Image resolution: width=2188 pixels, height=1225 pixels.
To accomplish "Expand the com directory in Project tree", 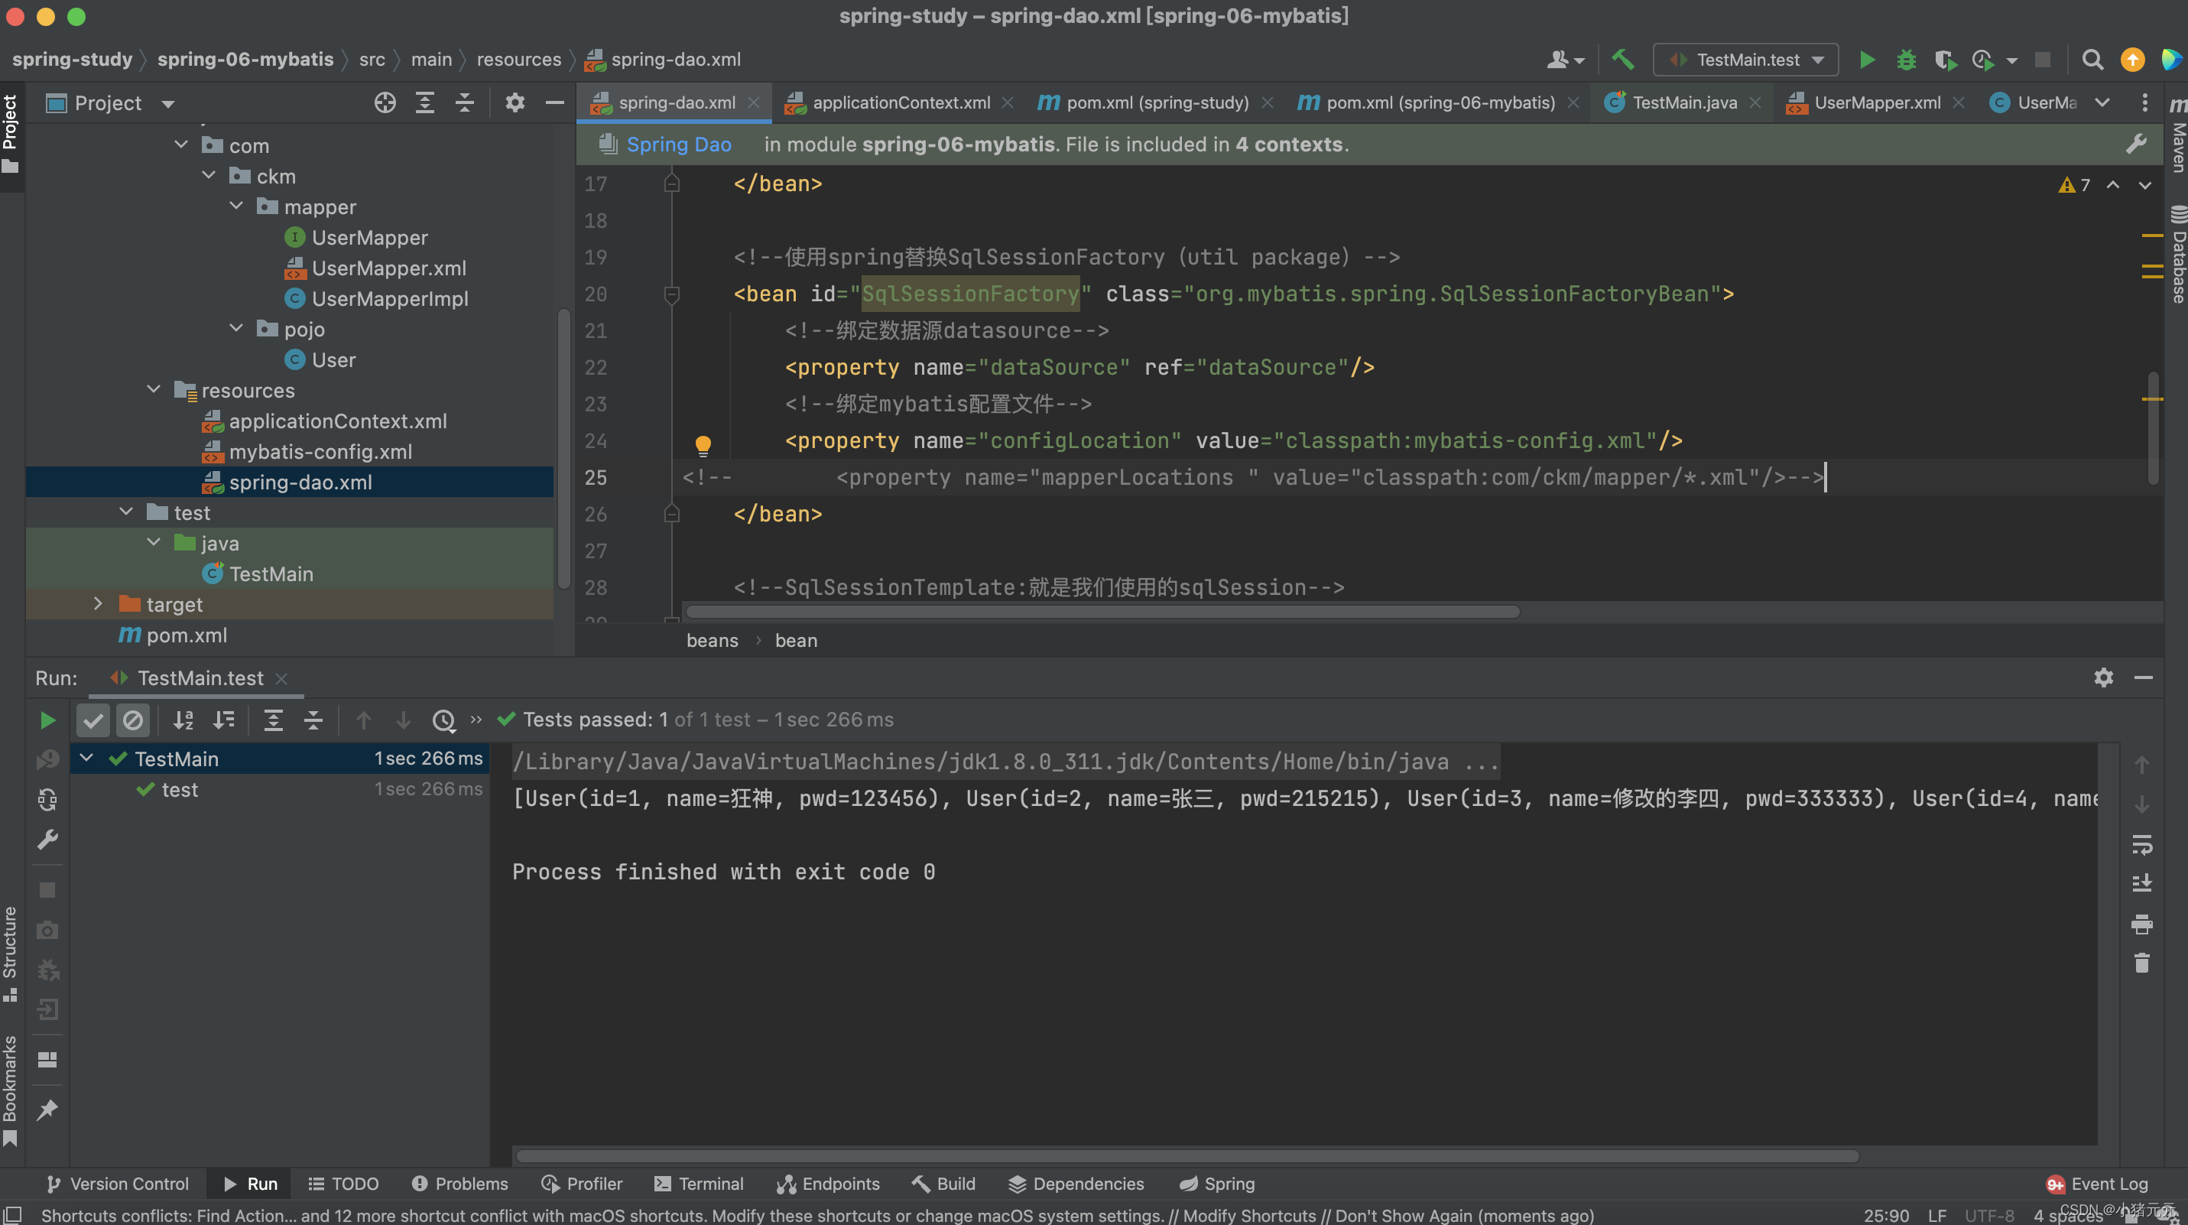I will pos(179,146).
